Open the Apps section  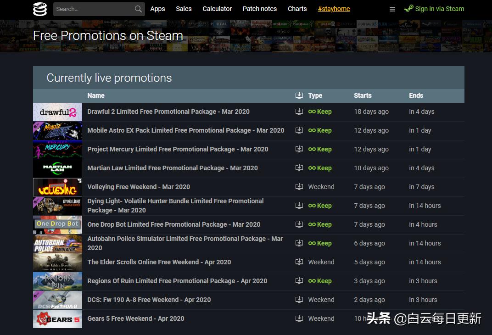(x=157, y=9)
